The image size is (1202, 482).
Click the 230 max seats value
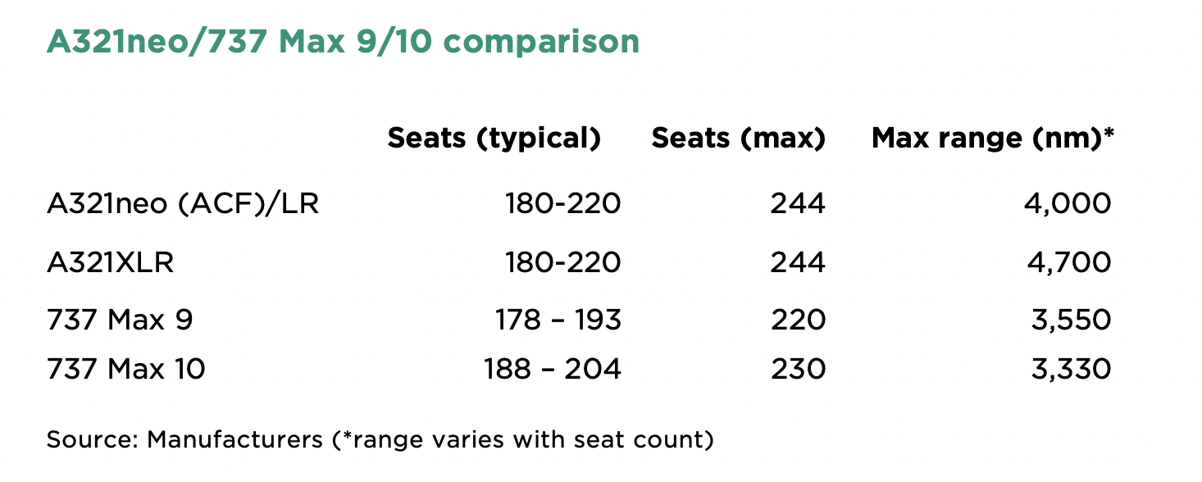tap(798, 370)
